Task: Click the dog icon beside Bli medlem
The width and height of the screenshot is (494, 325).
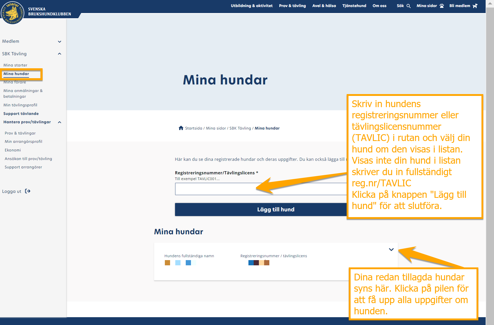Action: click(x=475, y=6)
